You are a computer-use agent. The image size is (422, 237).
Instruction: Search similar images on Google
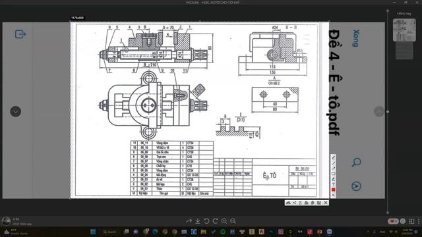click(301, 203)
